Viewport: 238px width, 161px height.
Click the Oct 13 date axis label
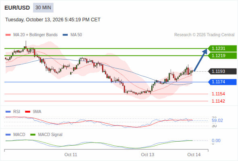click(148, 155)
